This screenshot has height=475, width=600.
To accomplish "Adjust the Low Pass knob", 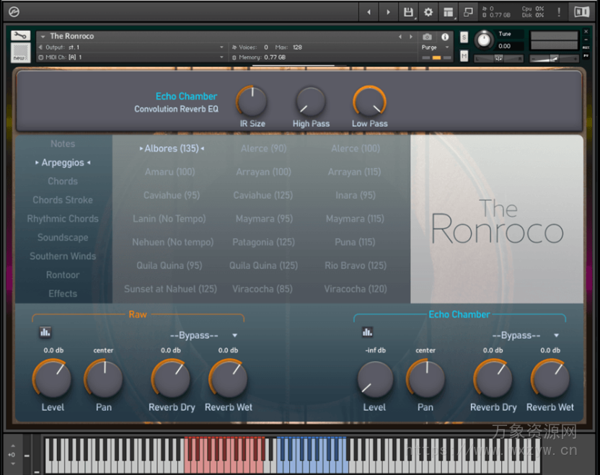I will [369, 101].
